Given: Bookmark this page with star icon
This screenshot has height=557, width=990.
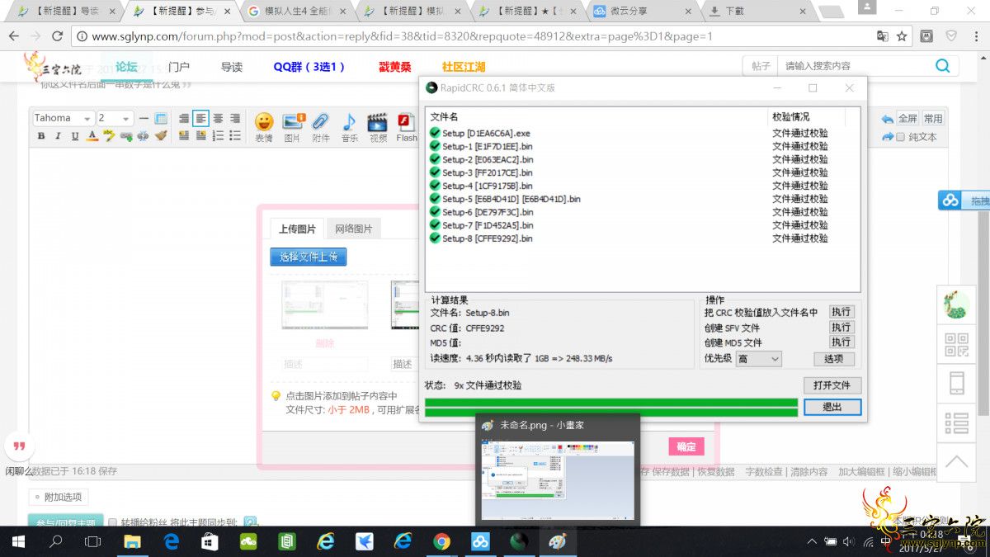Looking at the screenshot, I should pyautogui.click(x=902, y=36).
